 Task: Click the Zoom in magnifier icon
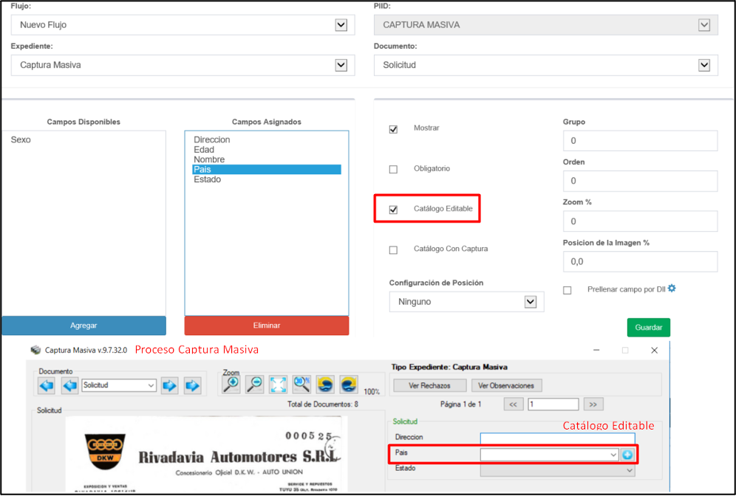coord(231,384)
